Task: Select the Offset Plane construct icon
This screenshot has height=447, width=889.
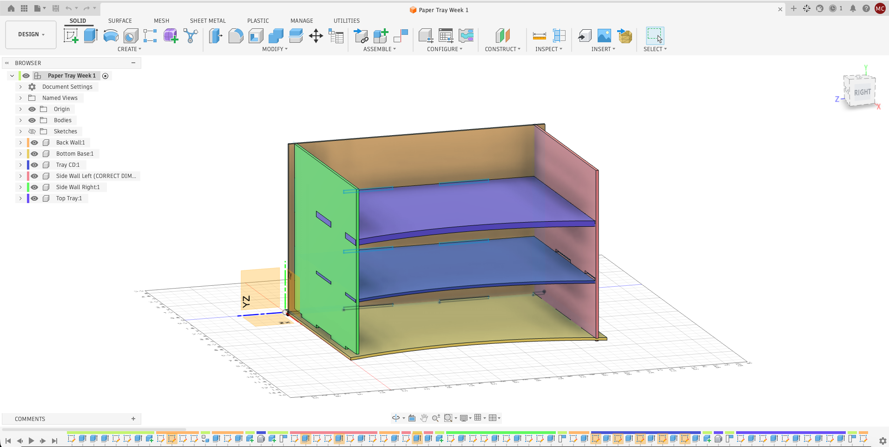Action: coord(502,36)
